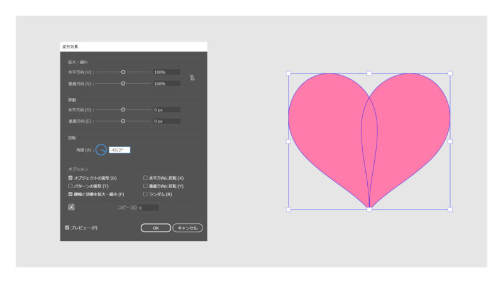Click the rotation angle dial
The height and width of the screenshot is (283, 503).
click(x=101, y=150)
